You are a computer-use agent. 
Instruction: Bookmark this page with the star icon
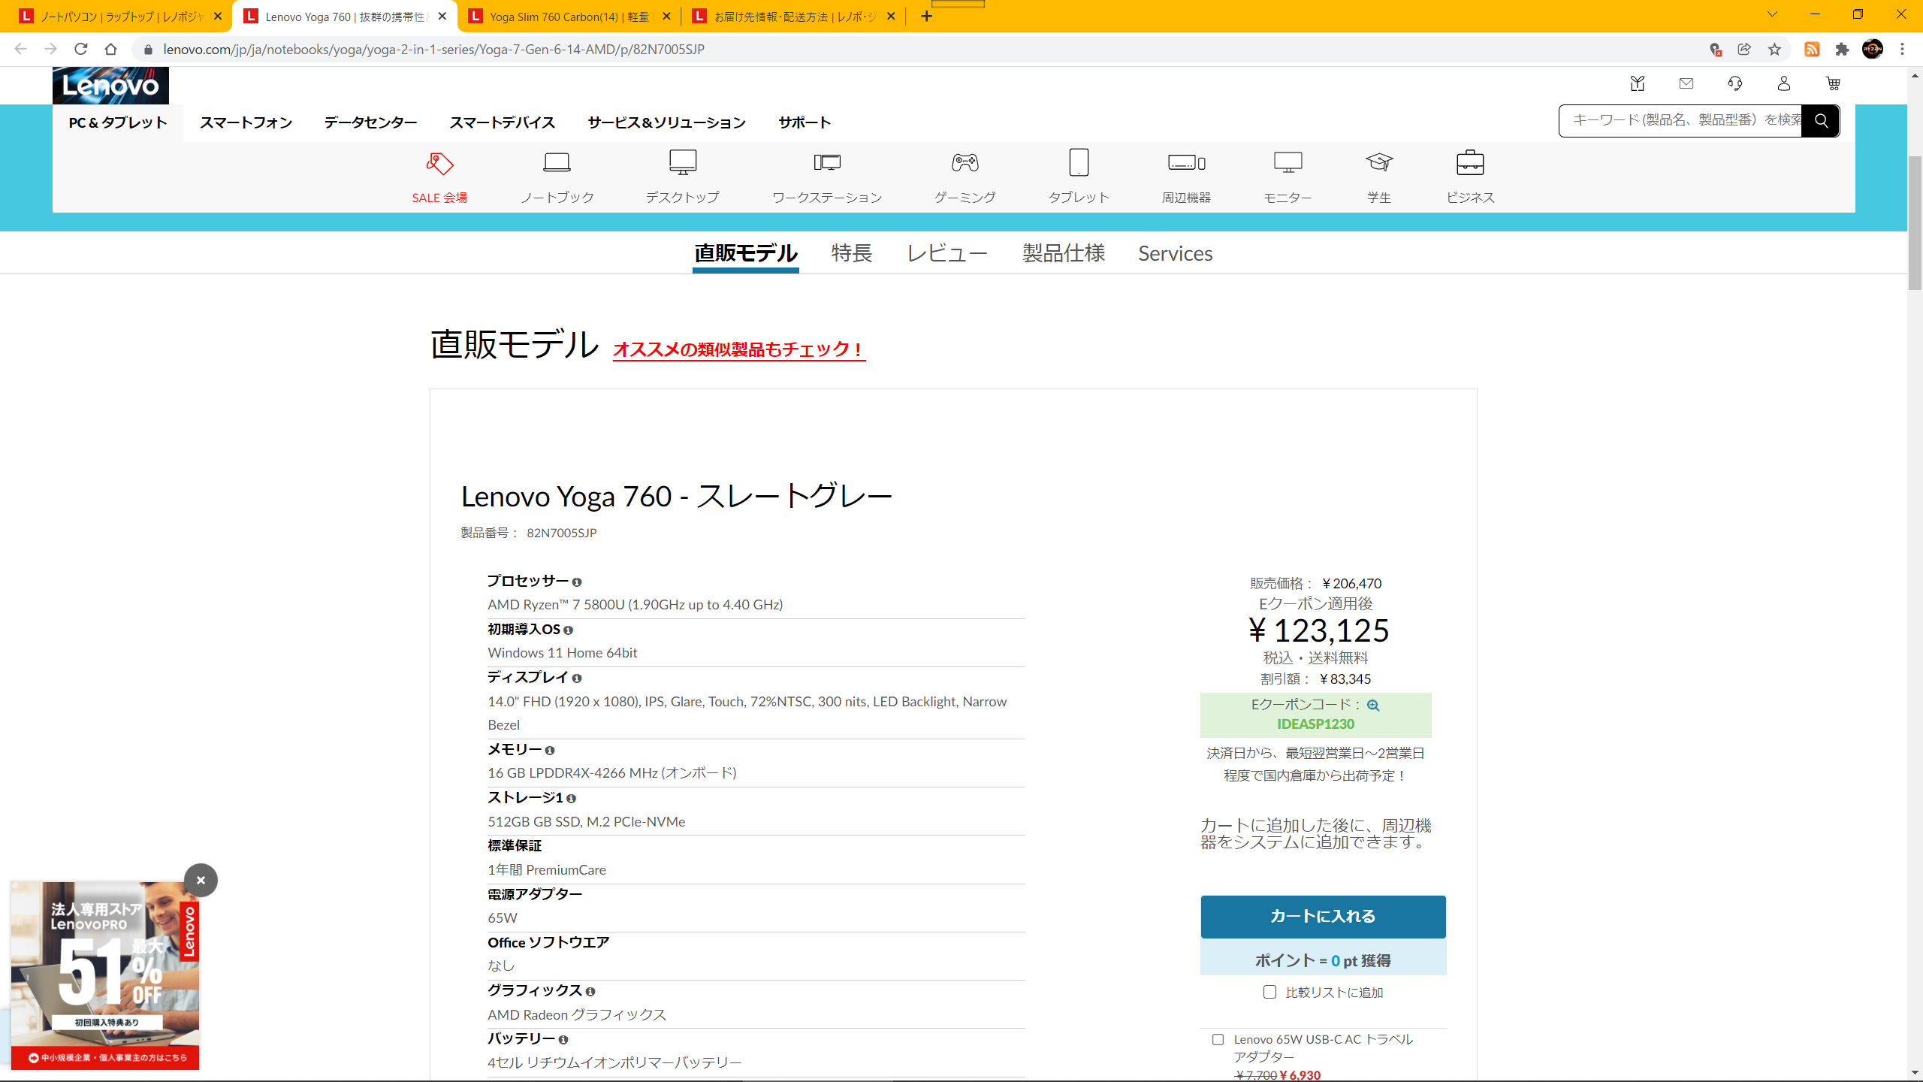point(1774,50)
